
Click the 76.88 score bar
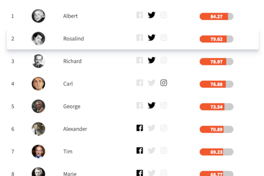pos(216,84)
